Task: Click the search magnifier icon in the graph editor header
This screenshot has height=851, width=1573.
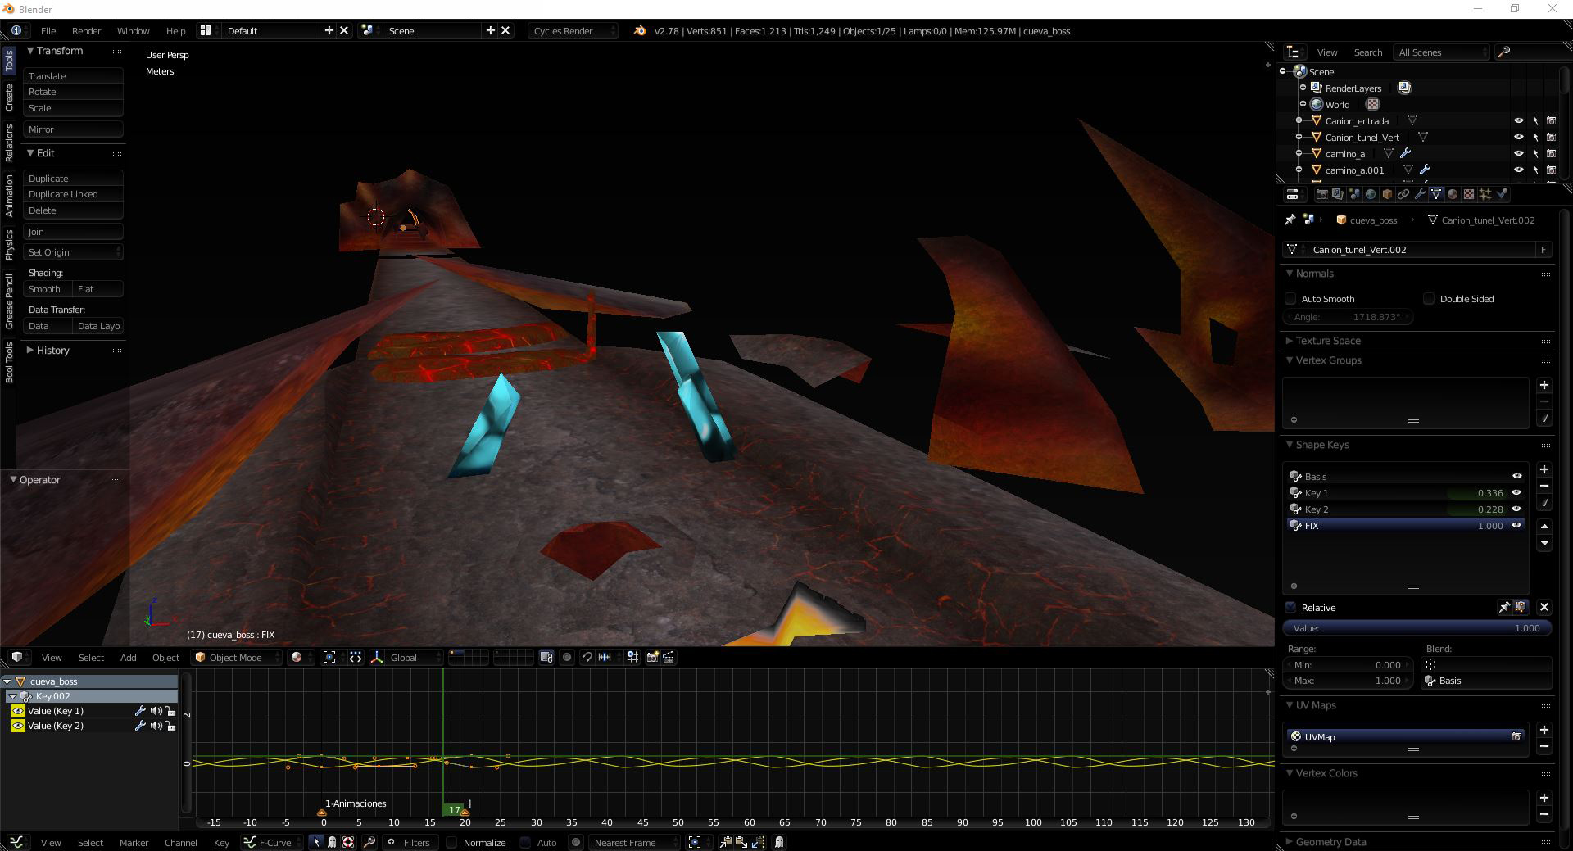Action: 369,842
